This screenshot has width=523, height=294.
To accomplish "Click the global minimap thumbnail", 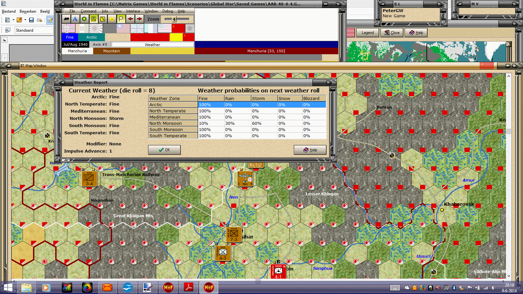I will [x=426, y=52].
